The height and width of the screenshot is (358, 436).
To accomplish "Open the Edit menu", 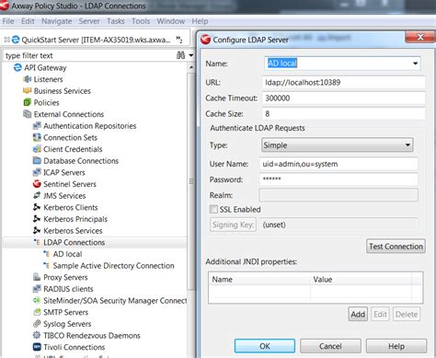I will pyautogui.click(x=28, y=21).
